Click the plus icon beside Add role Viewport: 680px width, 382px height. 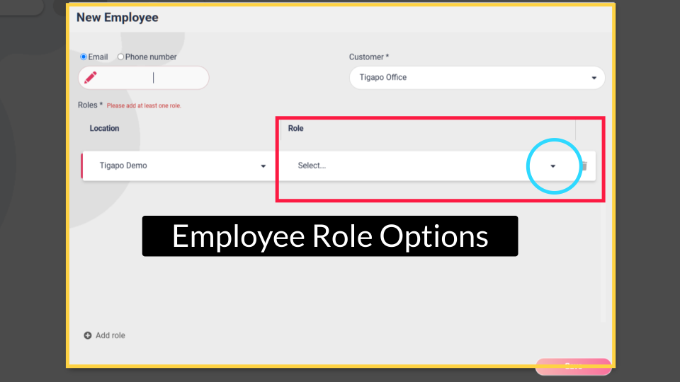(88, 335)
